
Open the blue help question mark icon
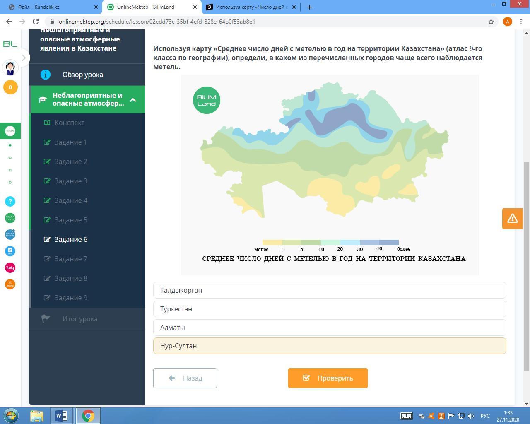[x=10, y=201]
